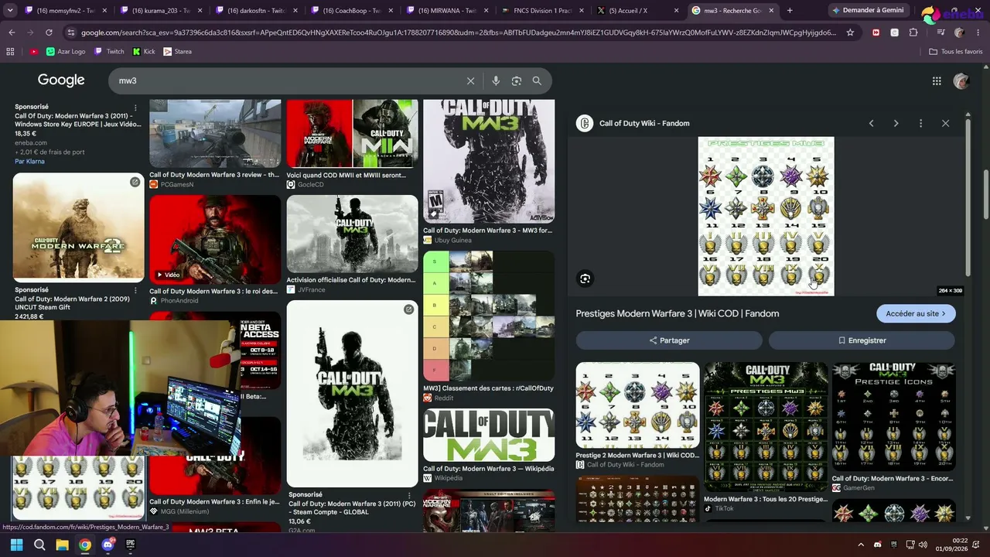
Task: Share the image with Partager
Action: tap(669, 340)
